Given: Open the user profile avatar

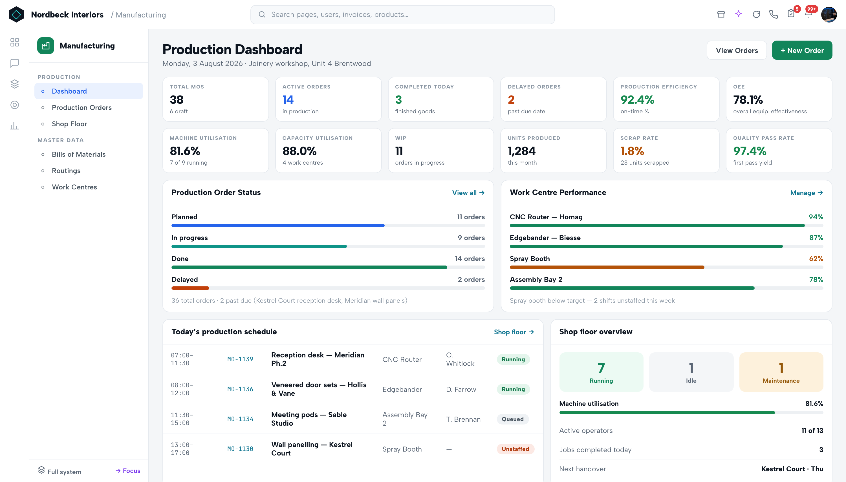Looking at the screenshot, I should (829, 15).
